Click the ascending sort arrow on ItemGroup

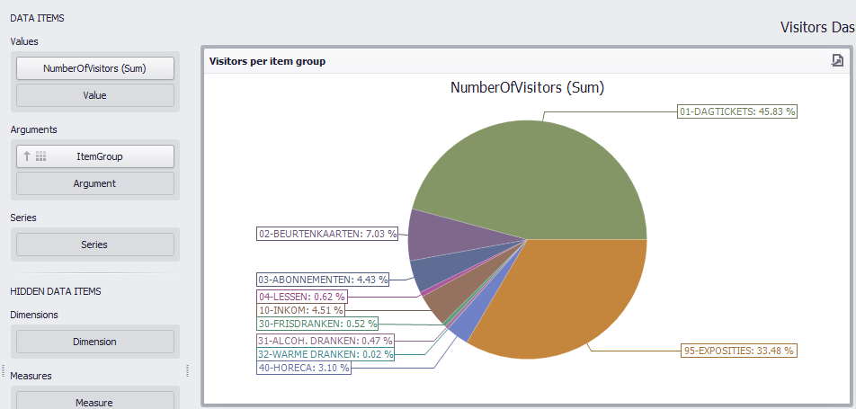point(28,156)
